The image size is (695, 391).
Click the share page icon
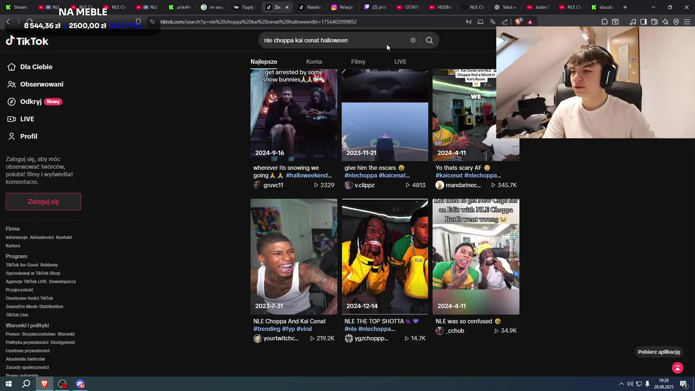pos(505,22)
